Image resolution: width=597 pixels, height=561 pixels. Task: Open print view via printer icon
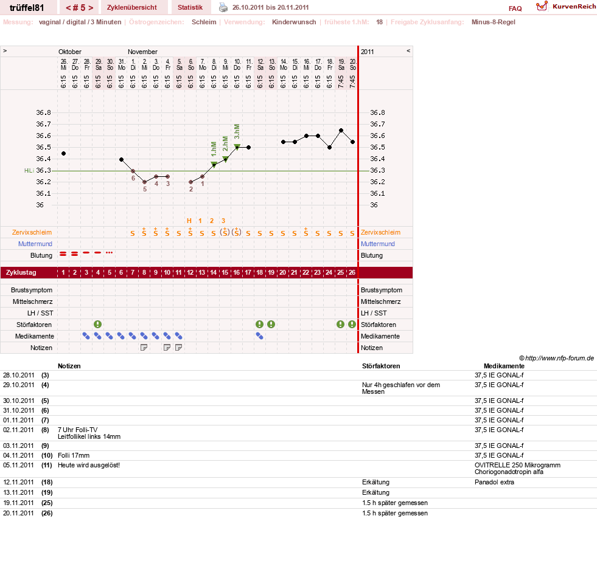pos(223,7)
